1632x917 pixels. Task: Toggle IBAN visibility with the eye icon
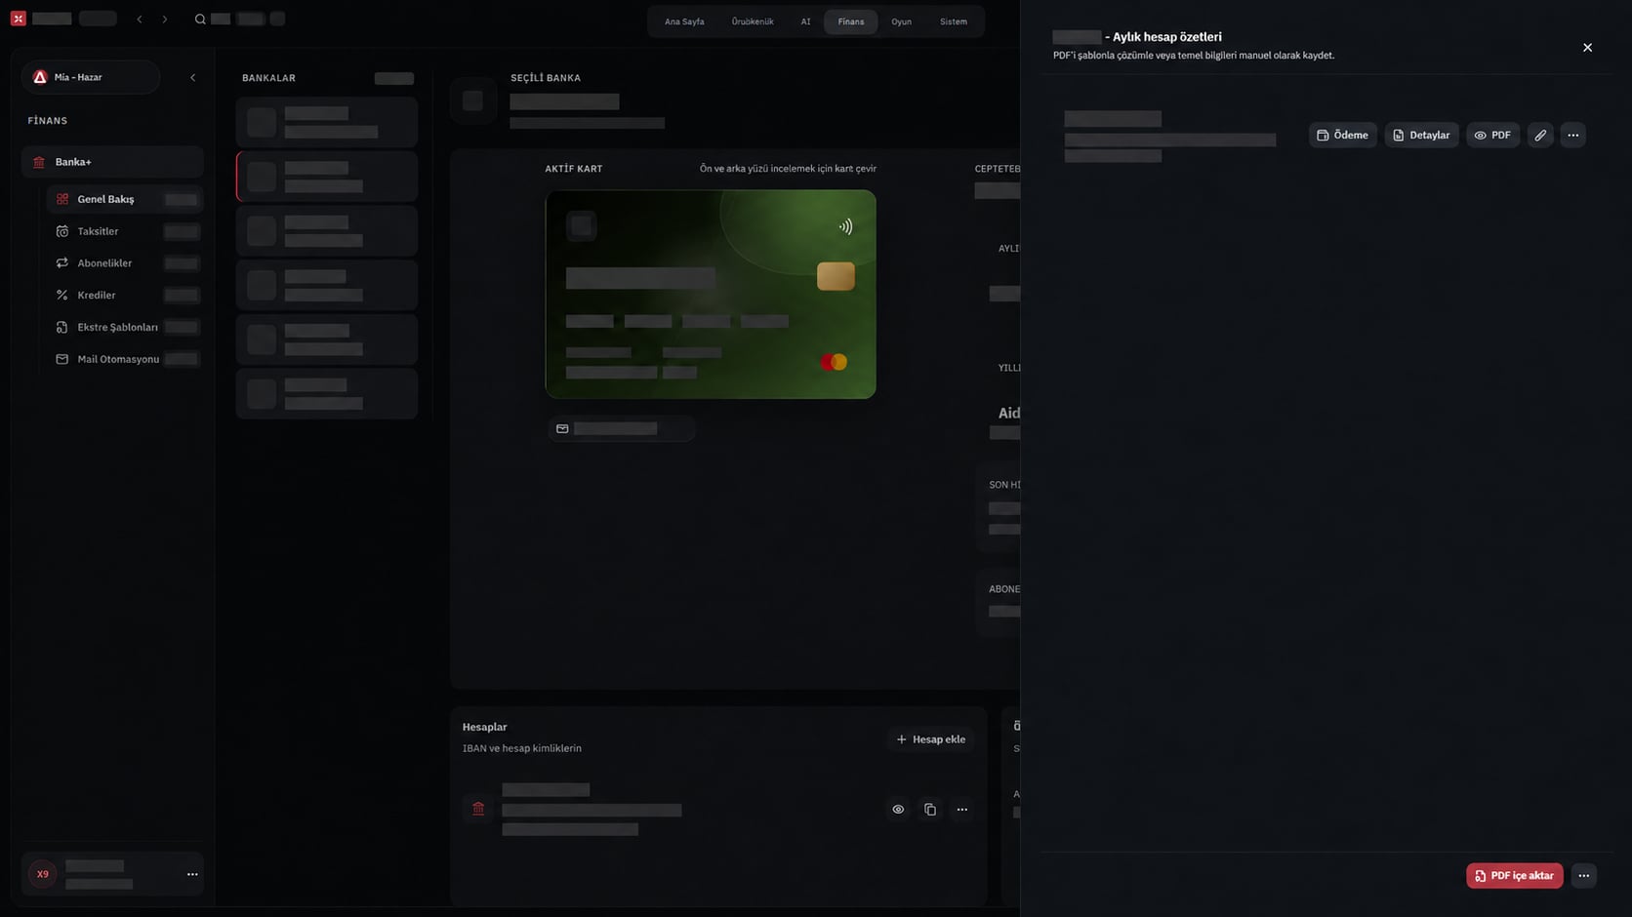898,810
